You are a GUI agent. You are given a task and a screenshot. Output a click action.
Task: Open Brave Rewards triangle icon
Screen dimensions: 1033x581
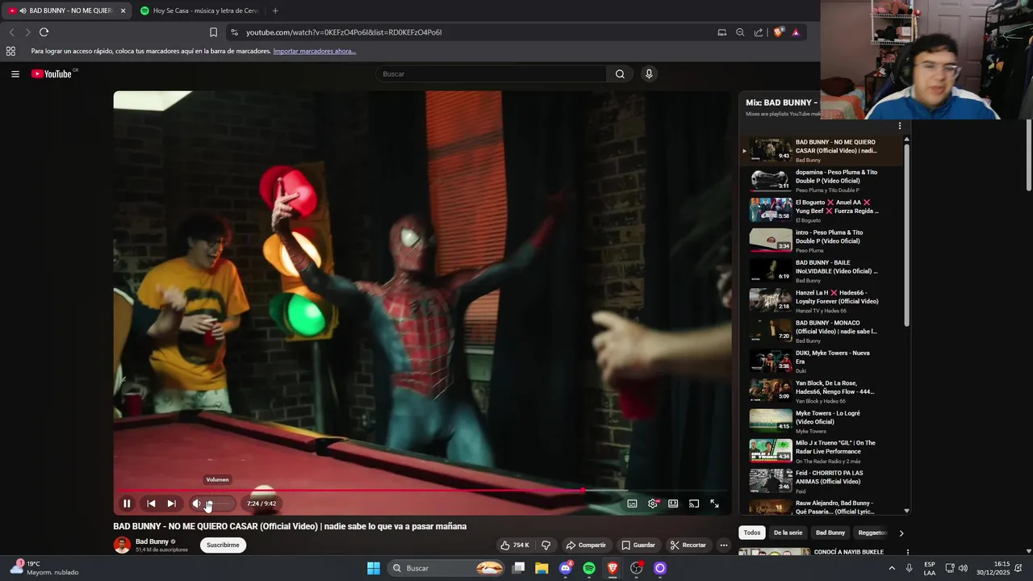(x=796, y=32)
